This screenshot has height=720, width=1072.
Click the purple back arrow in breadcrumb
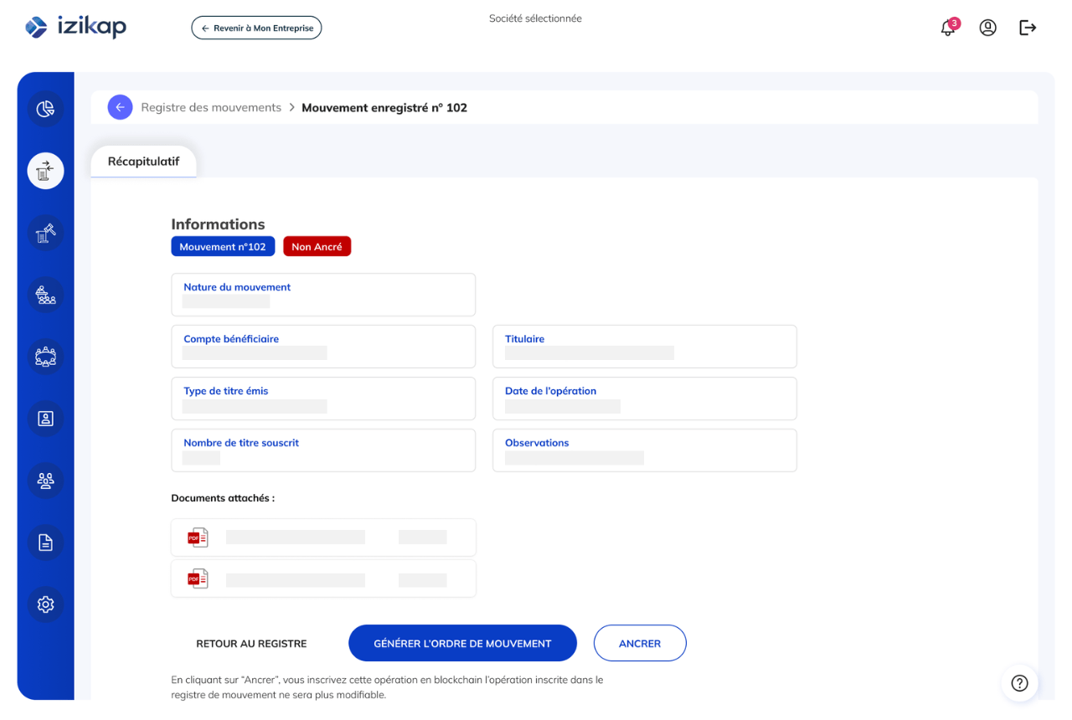pos(120,107)
